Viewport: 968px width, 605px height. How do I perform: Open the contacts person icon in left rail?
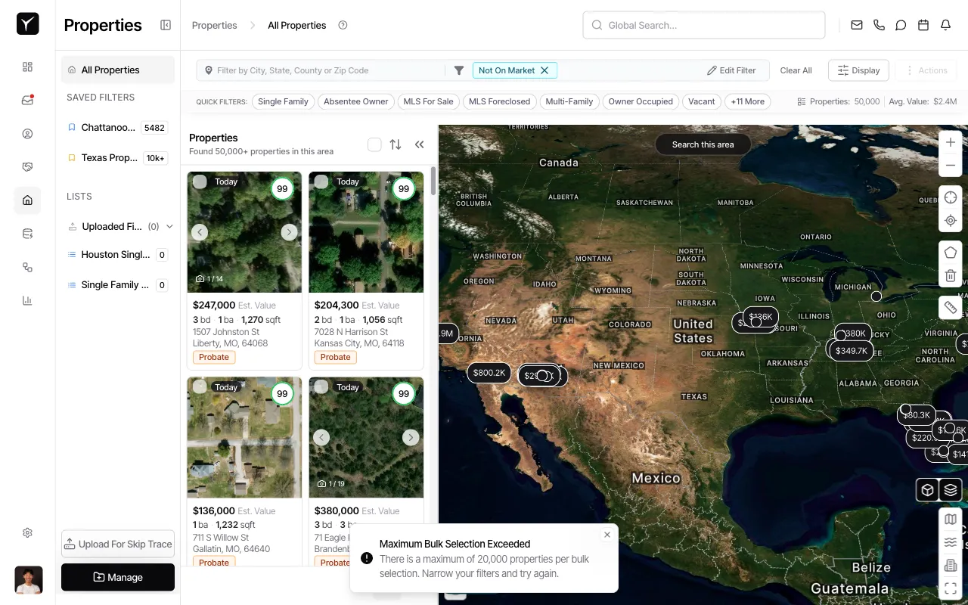click(x=27, y=134)
